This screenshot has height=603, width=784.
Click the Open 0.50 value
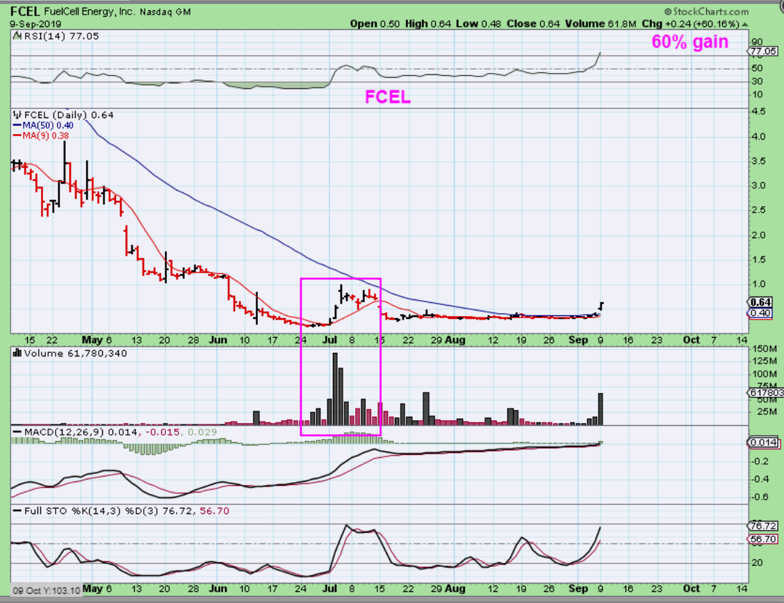point(375,24)
